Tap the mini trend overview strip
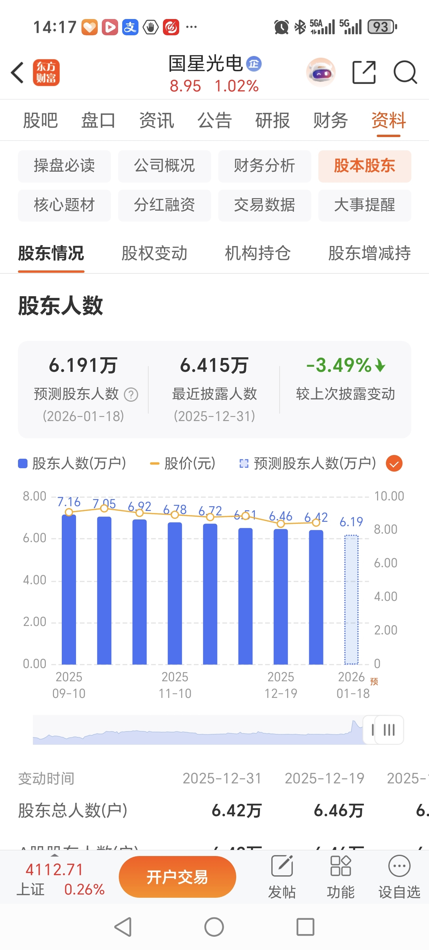 198,730
